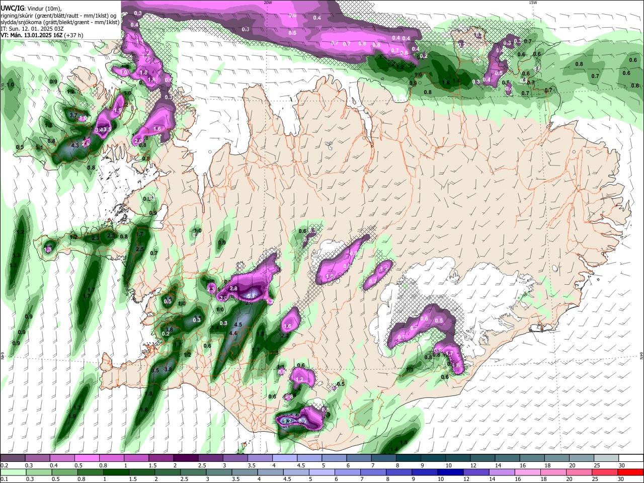Click the '10' label in the upper legend row
Image resolution: width=644 pixels, height=483 pixels.
coord(449,465)
